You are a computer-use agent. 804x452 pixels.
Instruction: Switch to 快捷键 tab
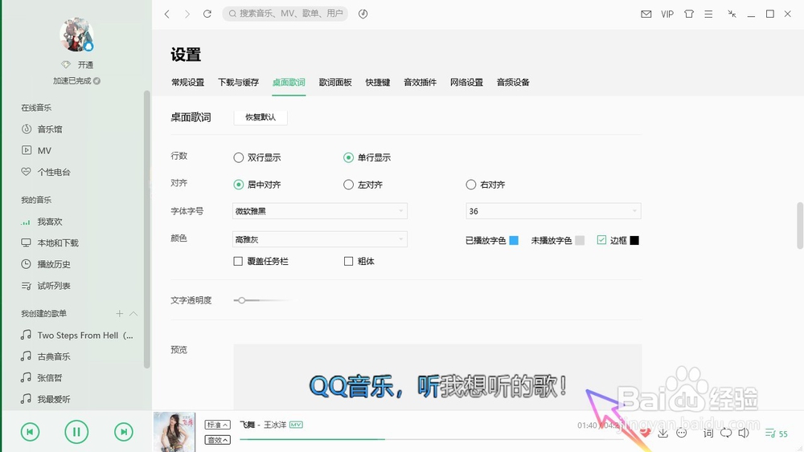pyautogui.click(x=378, y=83)
